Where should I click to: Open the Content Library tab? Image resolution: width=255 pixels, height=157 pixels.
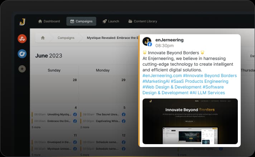pyautogui.click(x=143, y=21)
